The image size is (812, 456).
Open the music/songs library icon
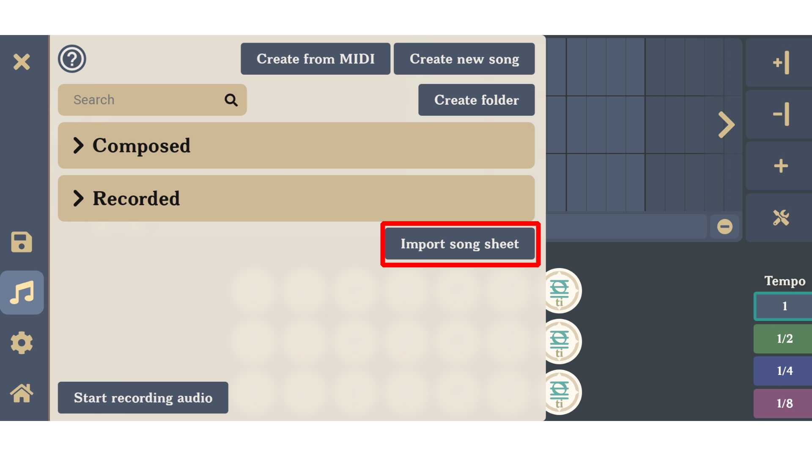pos(22,292)
